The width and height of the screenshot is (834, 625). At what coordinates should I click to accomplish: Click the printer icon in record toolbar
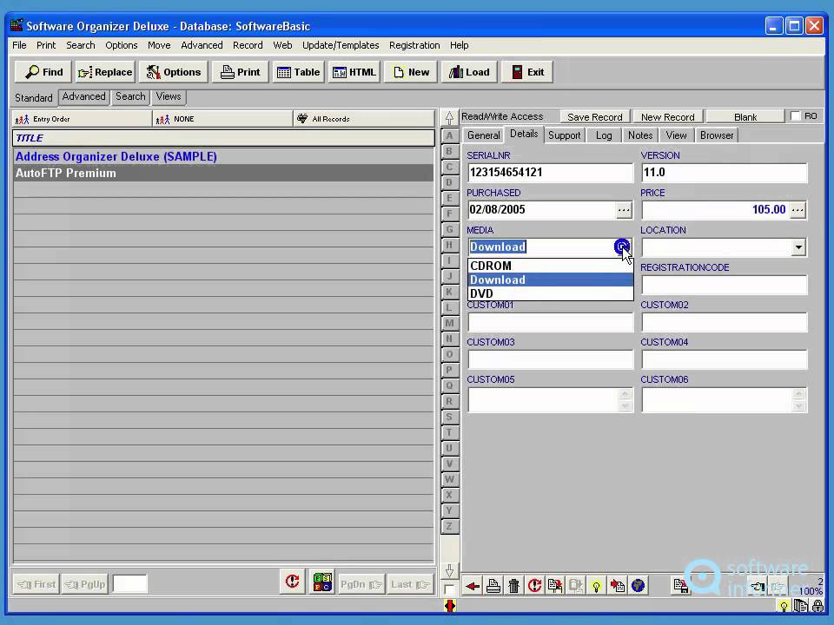pyautogui.click(x=493, y=586)
